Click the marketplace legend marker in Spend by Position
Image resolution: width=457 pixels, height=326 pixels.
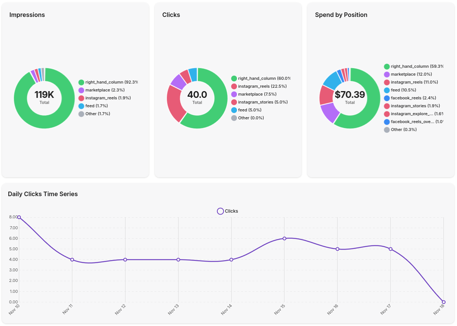pos(386,74)
